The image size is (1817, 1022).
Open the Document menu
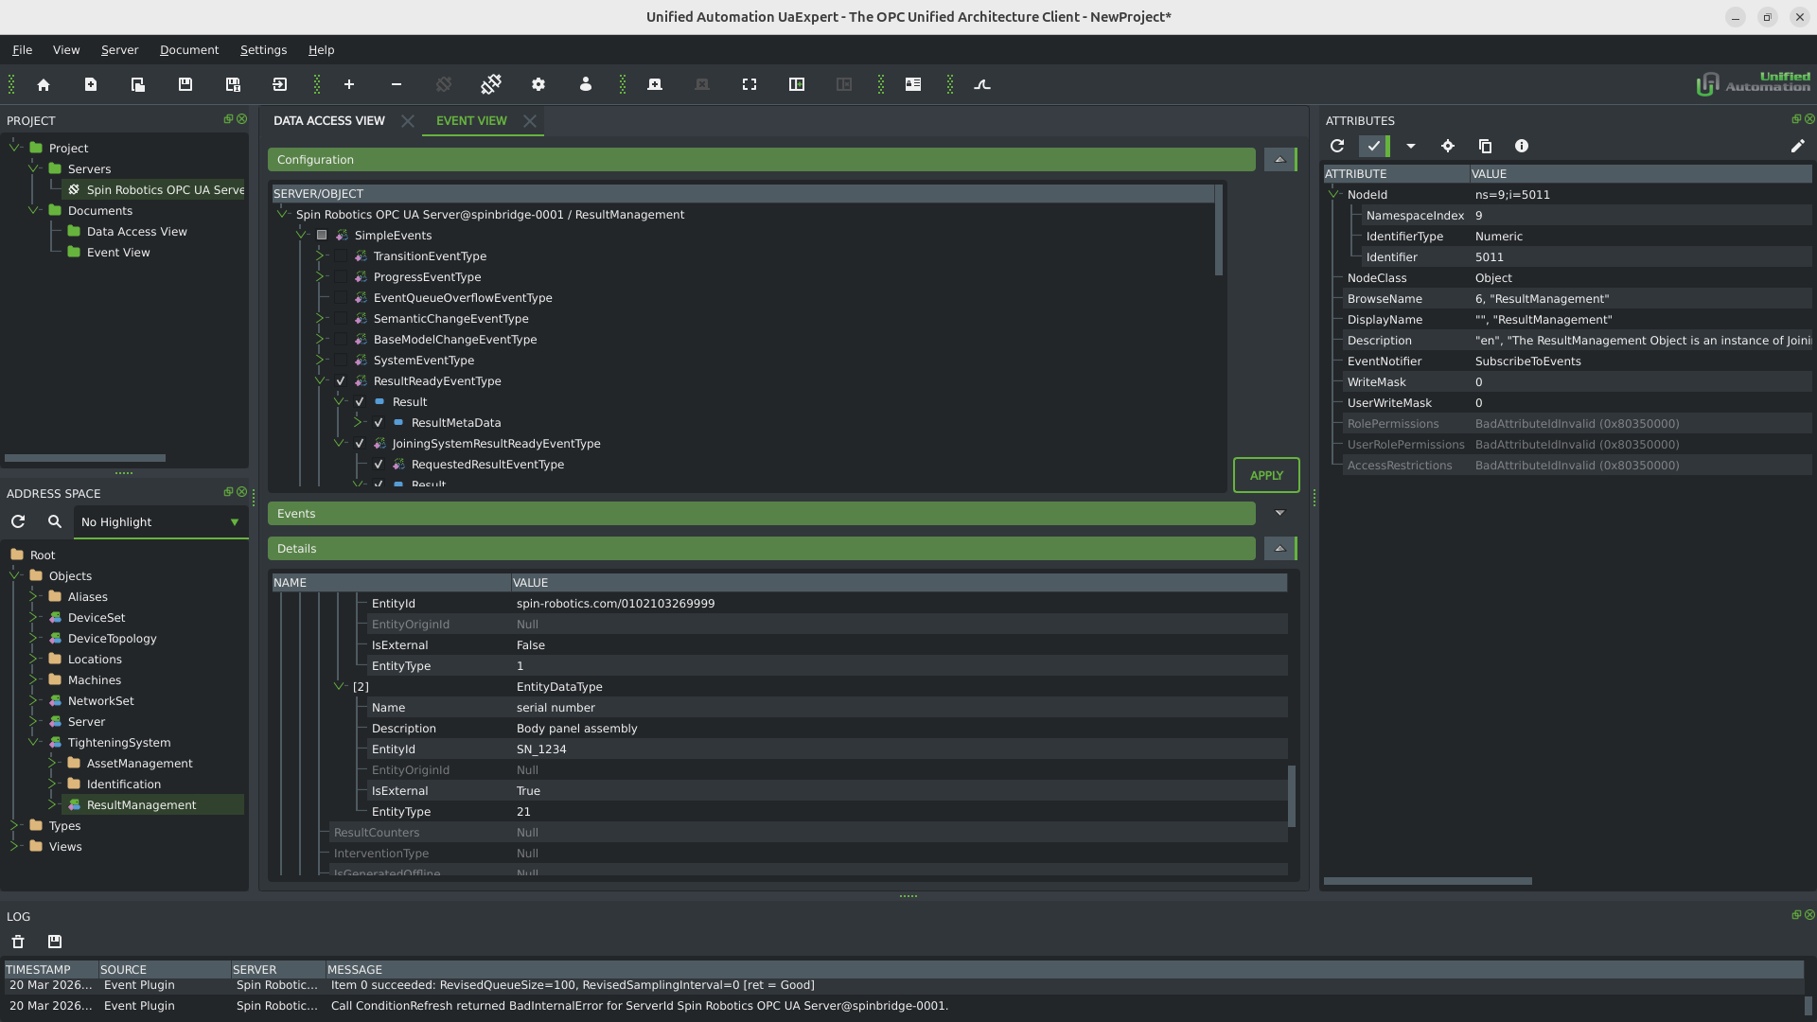pos(189,50)
